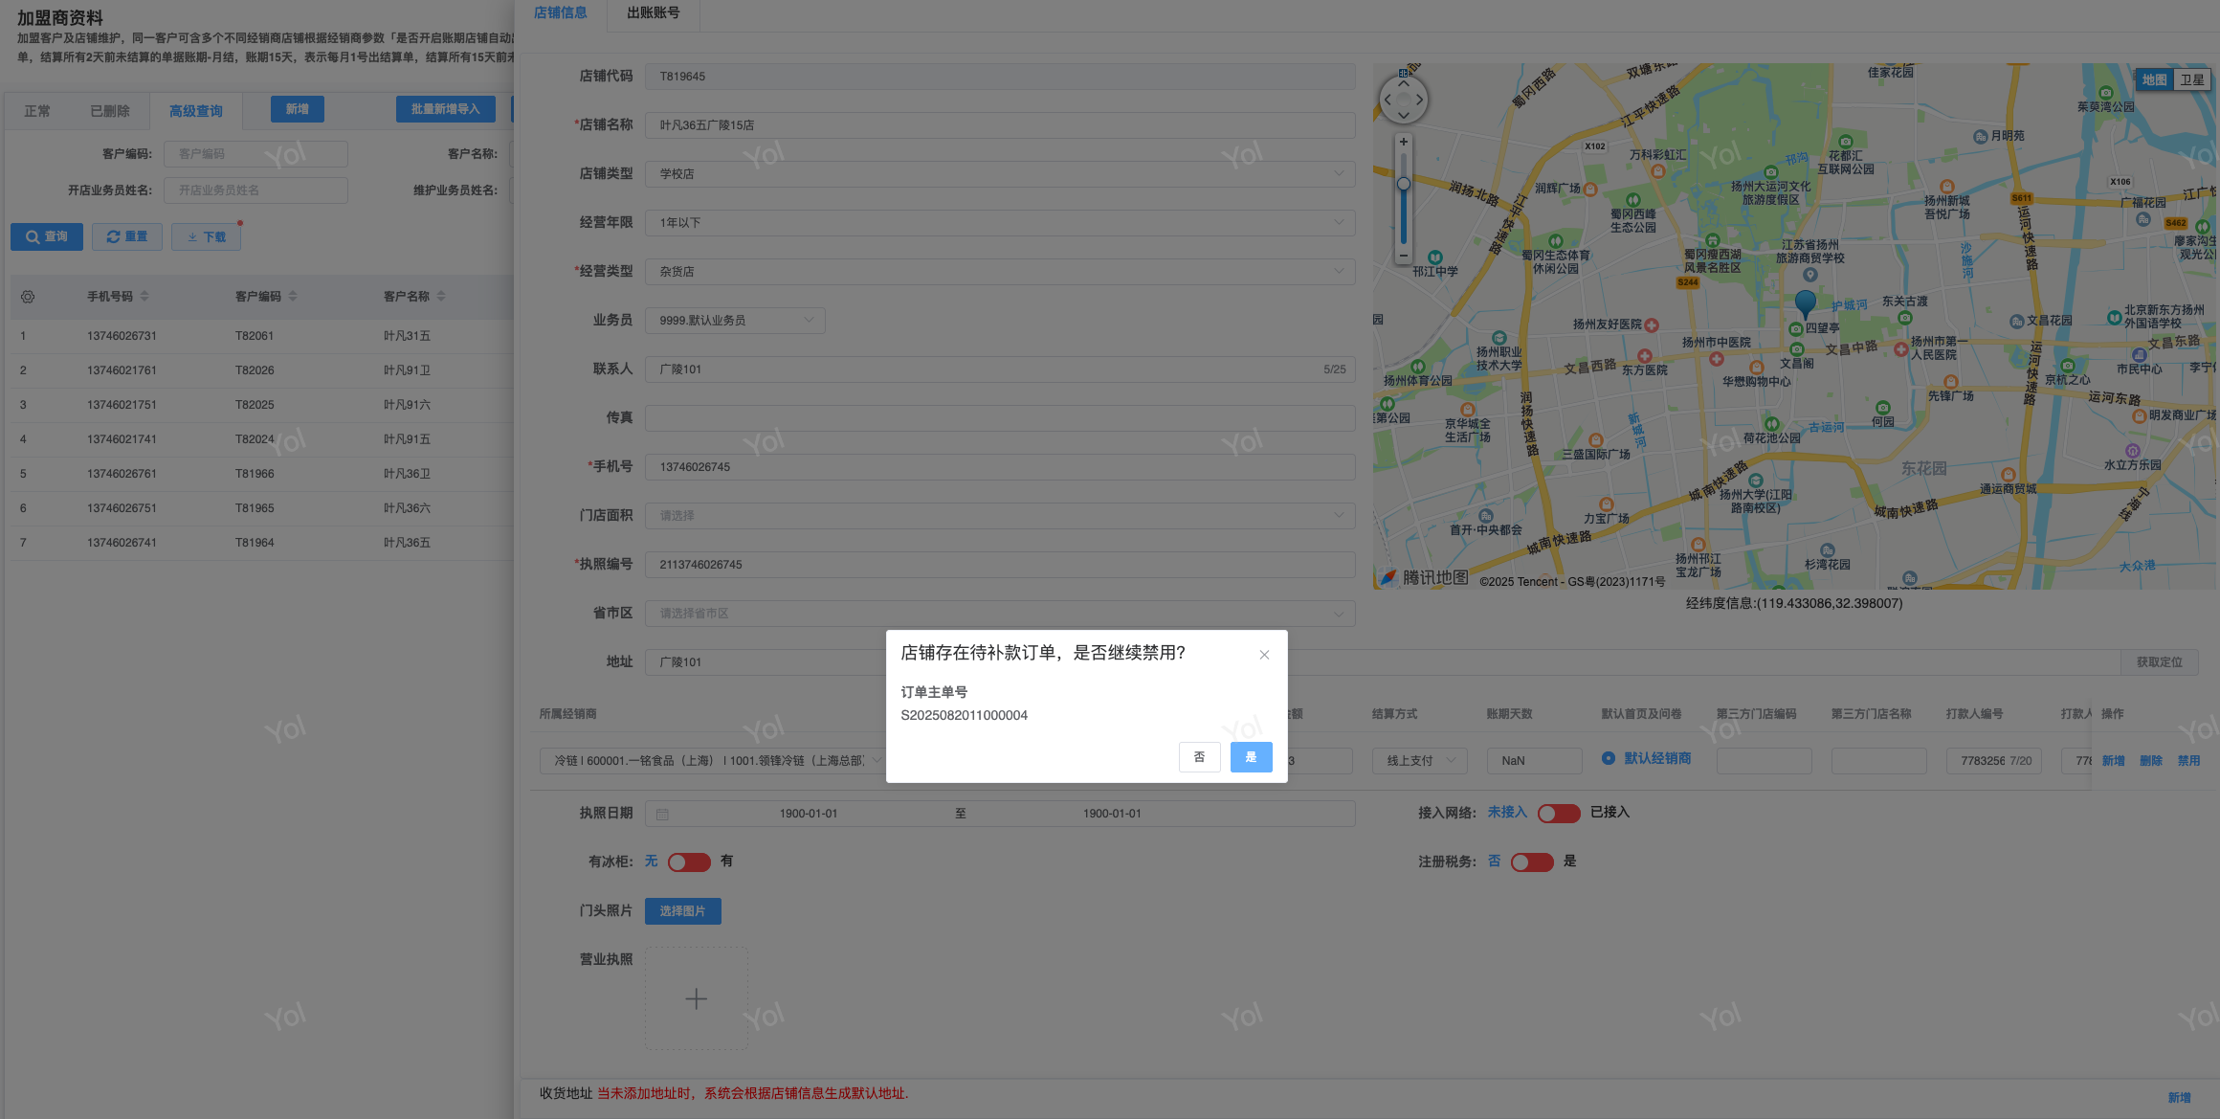2220x1119 pixels.
Task: Close the pending order dialog
Action: click(1264, 655)
